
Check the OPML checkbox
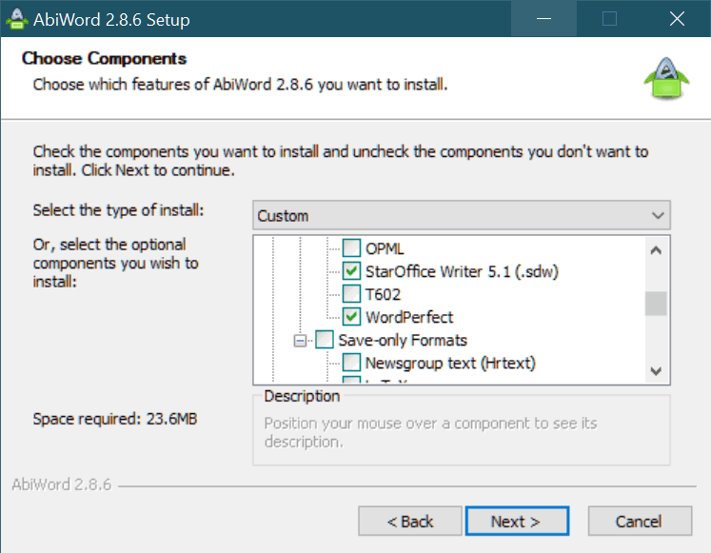click(x=351, y=248)
